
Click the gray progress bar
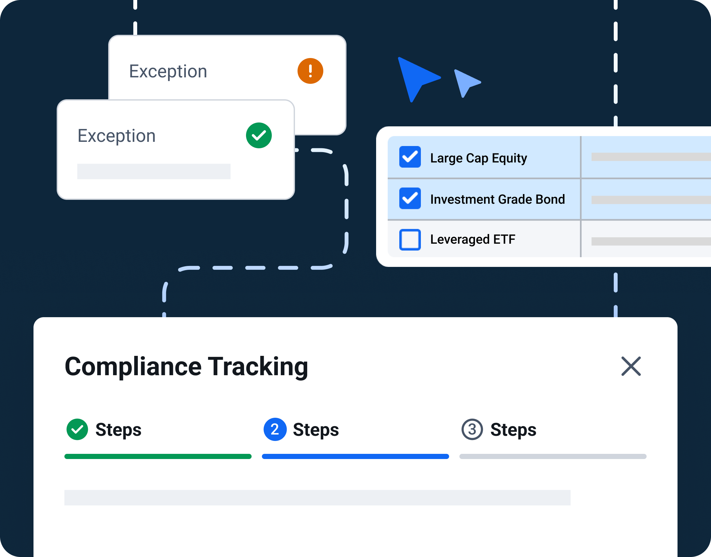point(553,456)
